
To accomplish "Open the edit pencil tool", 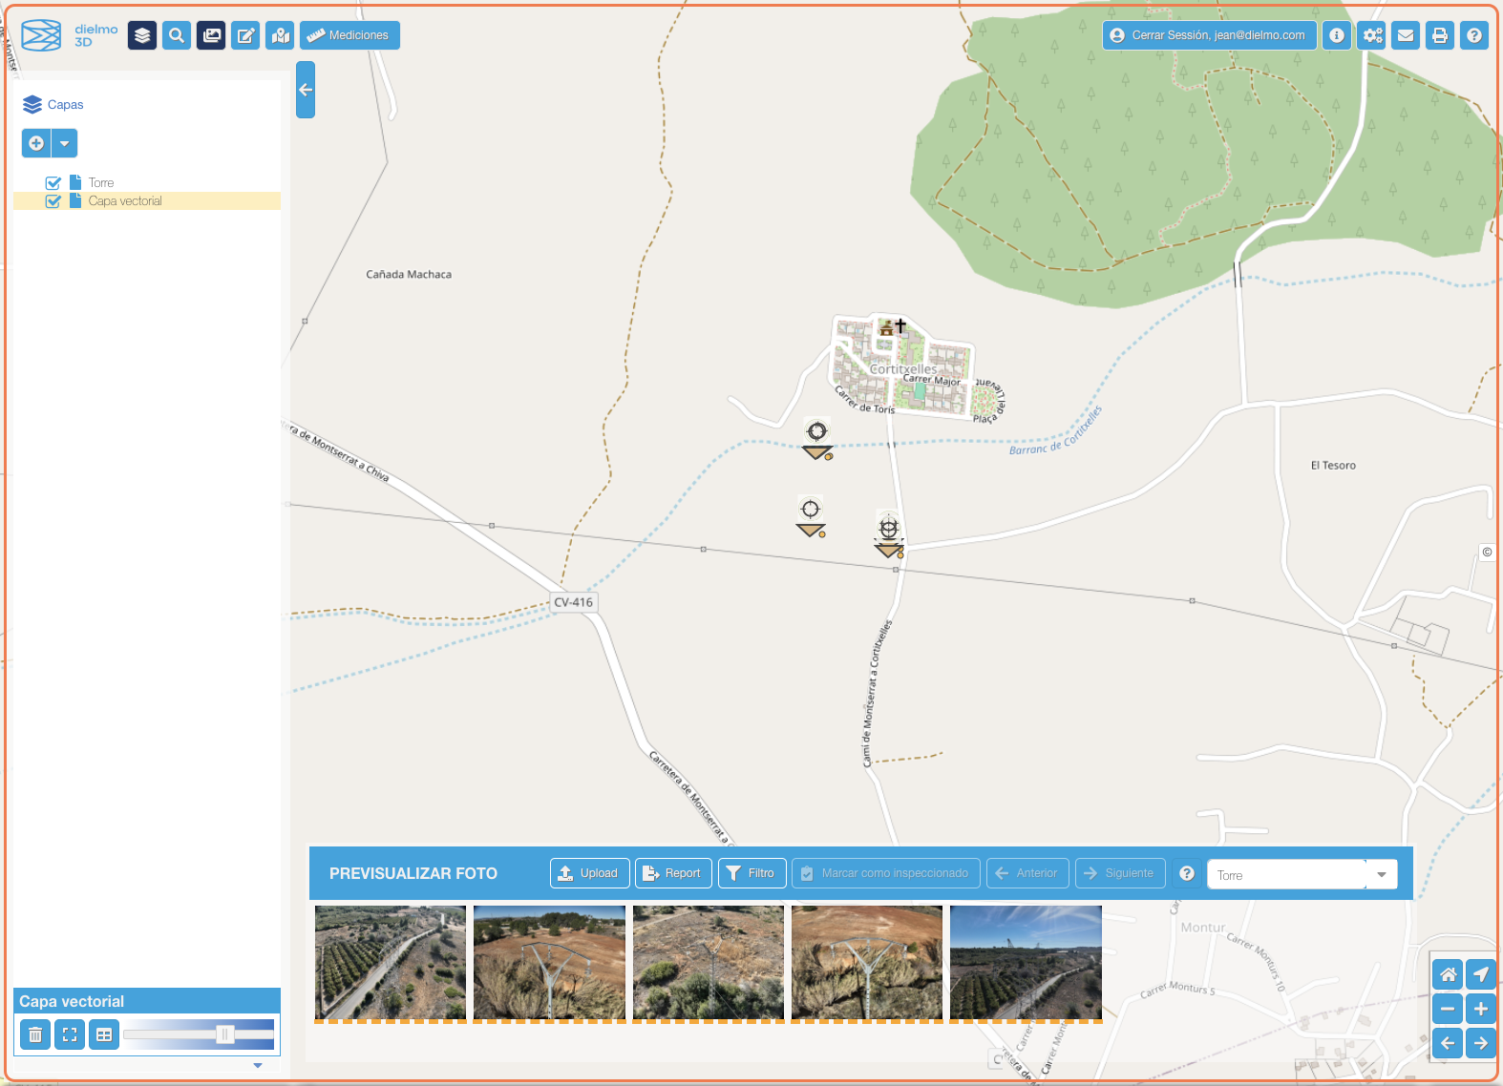I will click(245, 35).
